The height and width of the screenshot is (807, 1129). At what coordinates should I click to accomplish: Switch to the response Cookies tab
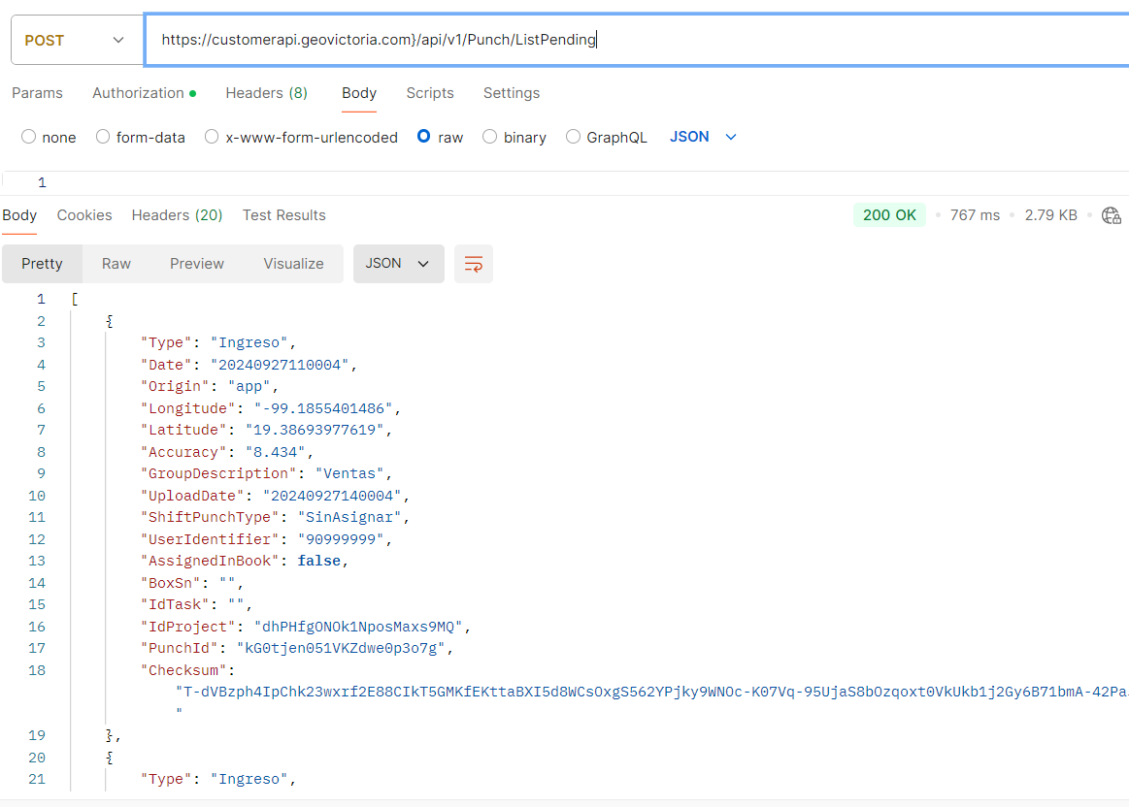(84, 215)
